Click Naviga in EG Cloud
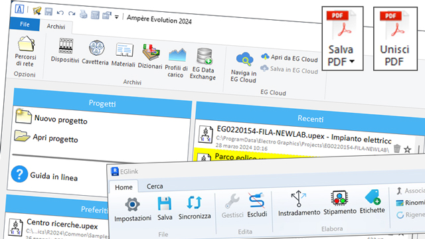Image resolution: width=425 pixels, height=239 pixels. (244, 67)
